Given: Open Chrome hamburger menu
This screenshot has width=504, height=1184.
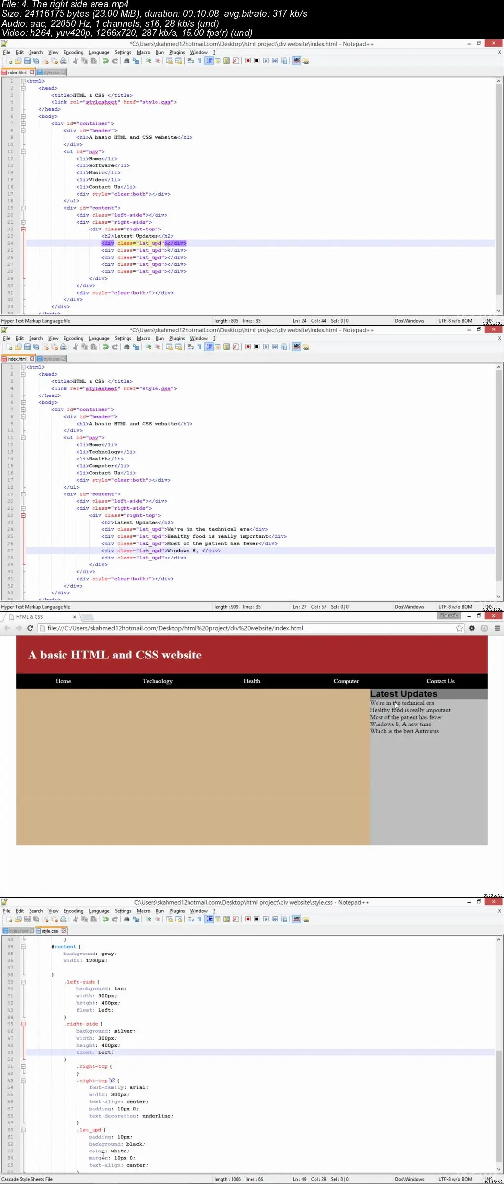Looking at the screenshot, I should pos(497,628).
